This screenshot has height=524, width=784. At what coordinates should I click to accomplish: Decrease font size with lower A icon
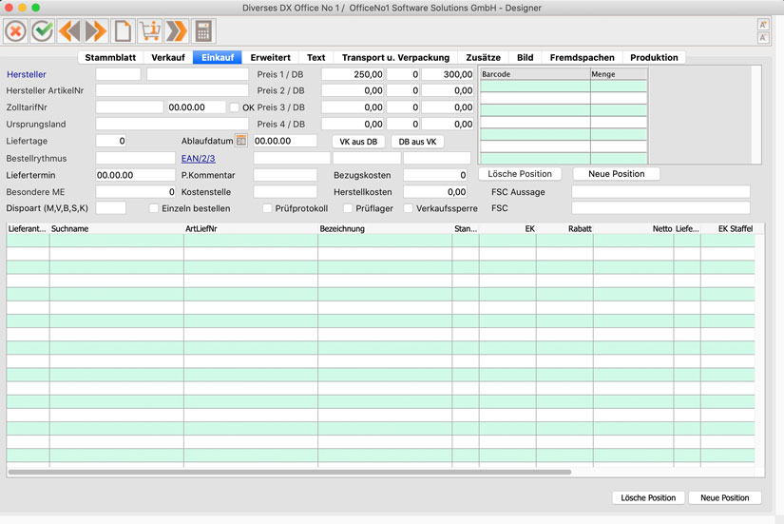coord(763,37)
